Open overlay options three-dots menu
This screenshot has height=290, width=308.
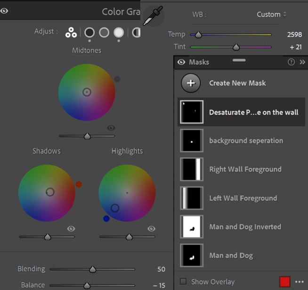[300, 282]
